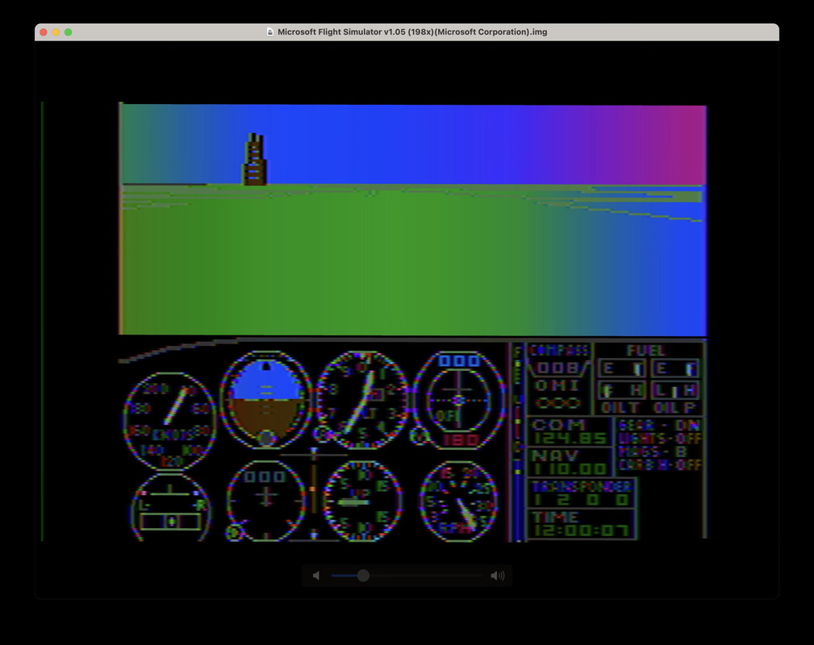Close the emulator window with red button
814x645 pixels.
coord(44,32)
